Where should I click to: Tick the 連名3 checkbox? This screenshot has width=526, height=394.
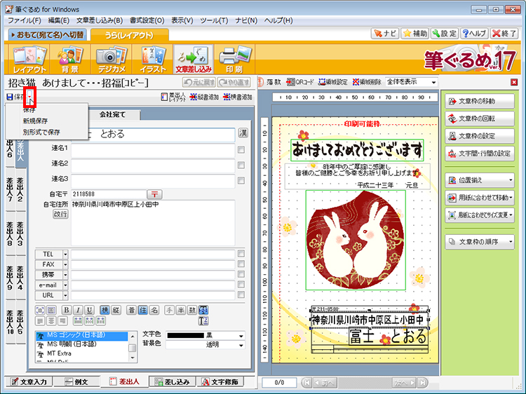[241, 180]
